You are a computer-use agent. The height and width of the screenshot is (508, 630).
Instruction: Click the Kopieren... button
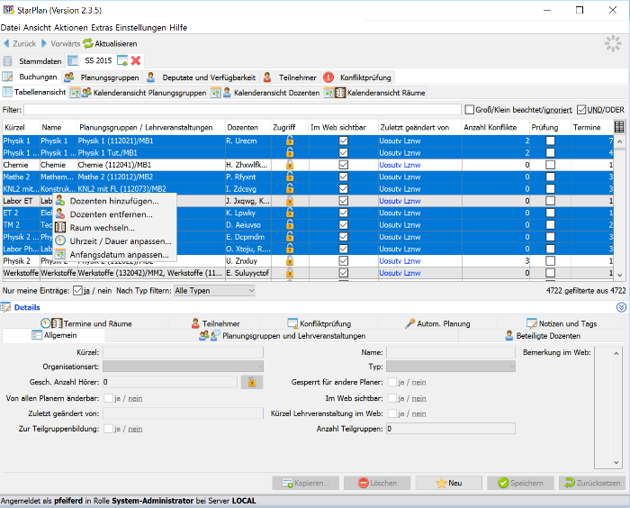click(305, 483)
